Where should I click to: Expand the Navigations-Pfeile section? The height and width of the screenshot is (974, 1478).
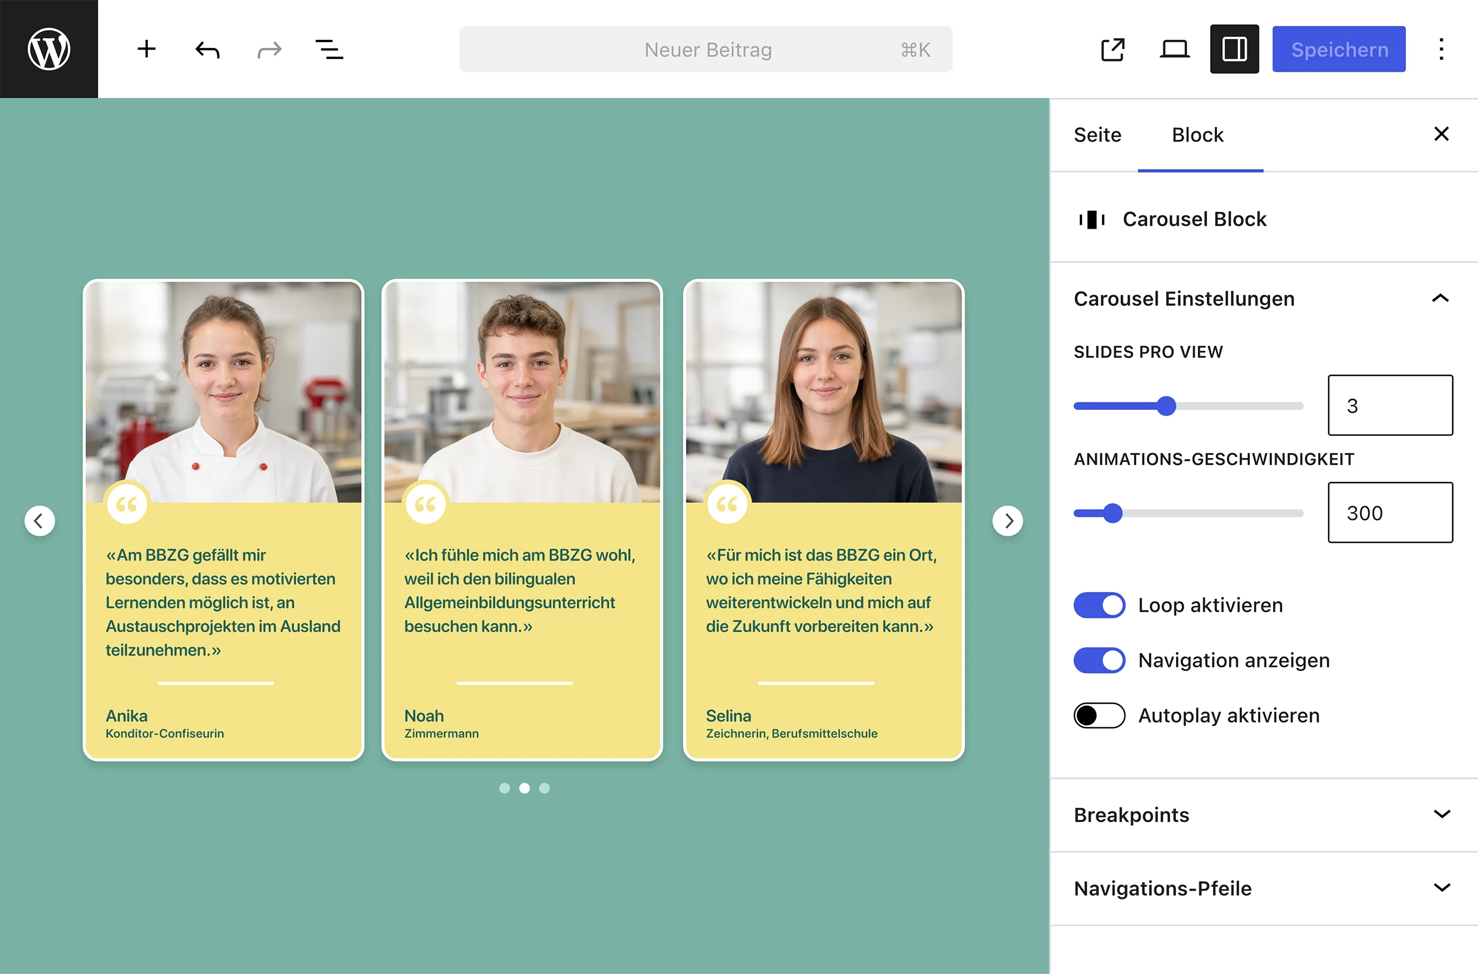pyautogui.click(x=1264, y=889)
